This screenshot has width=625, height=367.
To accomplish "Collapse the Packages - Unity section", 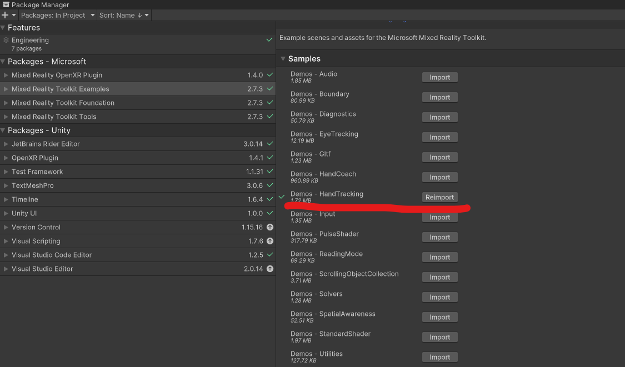I will [x=3, y=130].
